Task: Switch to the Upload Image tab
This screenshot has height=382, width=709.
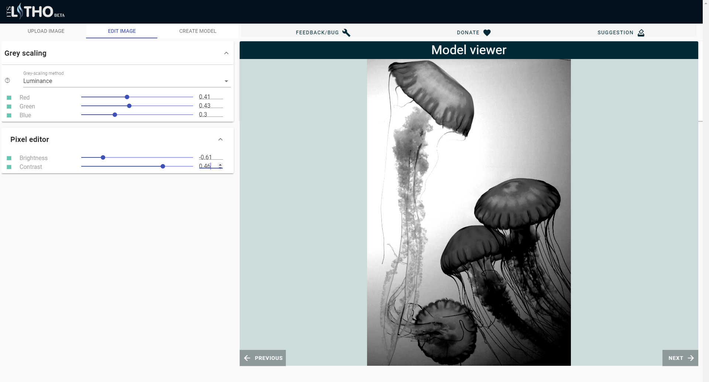Action: coord(46,31)
